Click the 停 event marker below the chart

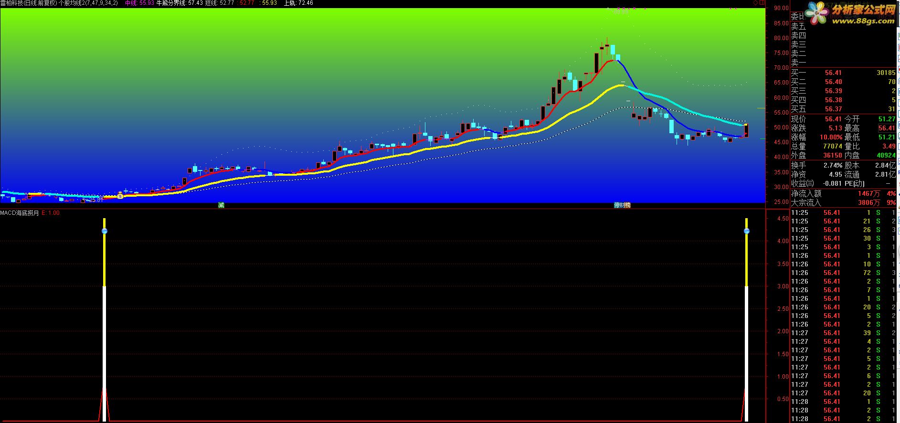click(617, 205)
